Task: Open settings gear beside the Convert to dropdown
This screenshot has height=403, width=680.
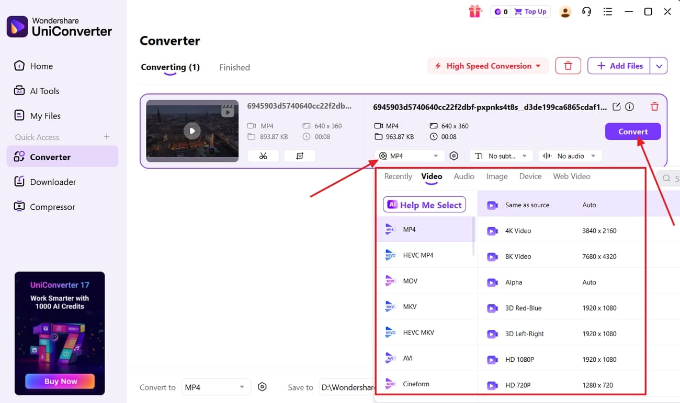Action: coord(263,387)
